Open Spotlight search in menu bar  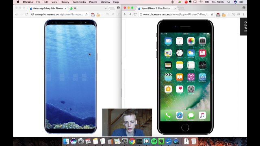click(229, 2)
